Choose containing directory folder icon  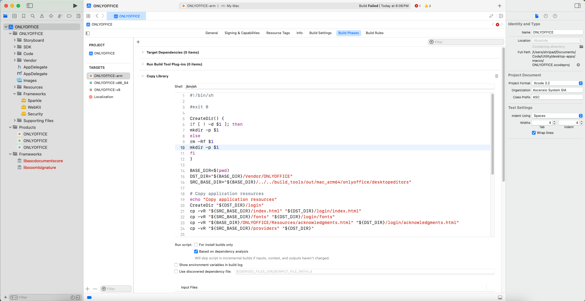581,47
